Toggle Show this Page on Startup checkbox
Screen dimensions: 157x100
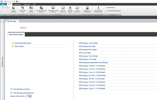tap(11, 89)
